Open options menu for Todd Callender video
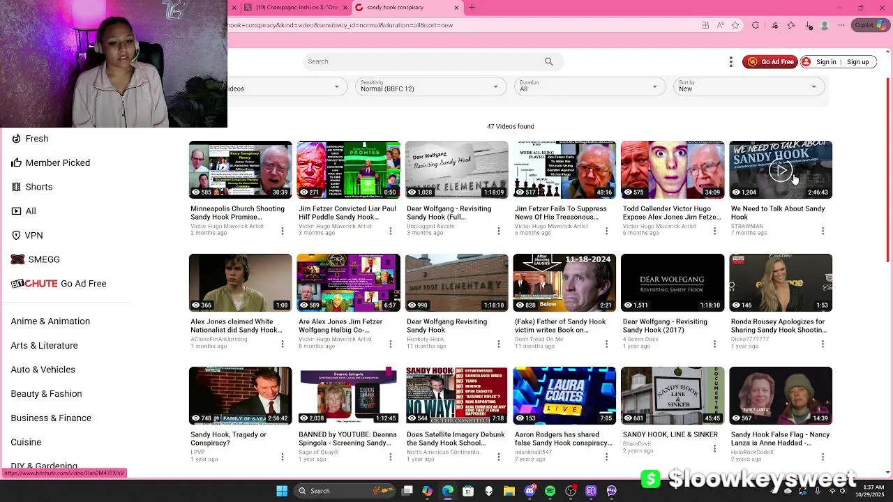Viewport: 893px width, 502px height. tap(714, 231)
